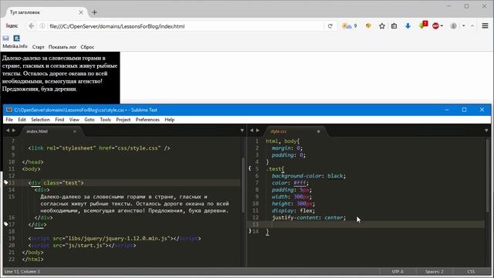Image resolution: width=494 pixels, height=278 pixels.
Task: Open a new browser tab with the plus button
Action: pos(94,12)
